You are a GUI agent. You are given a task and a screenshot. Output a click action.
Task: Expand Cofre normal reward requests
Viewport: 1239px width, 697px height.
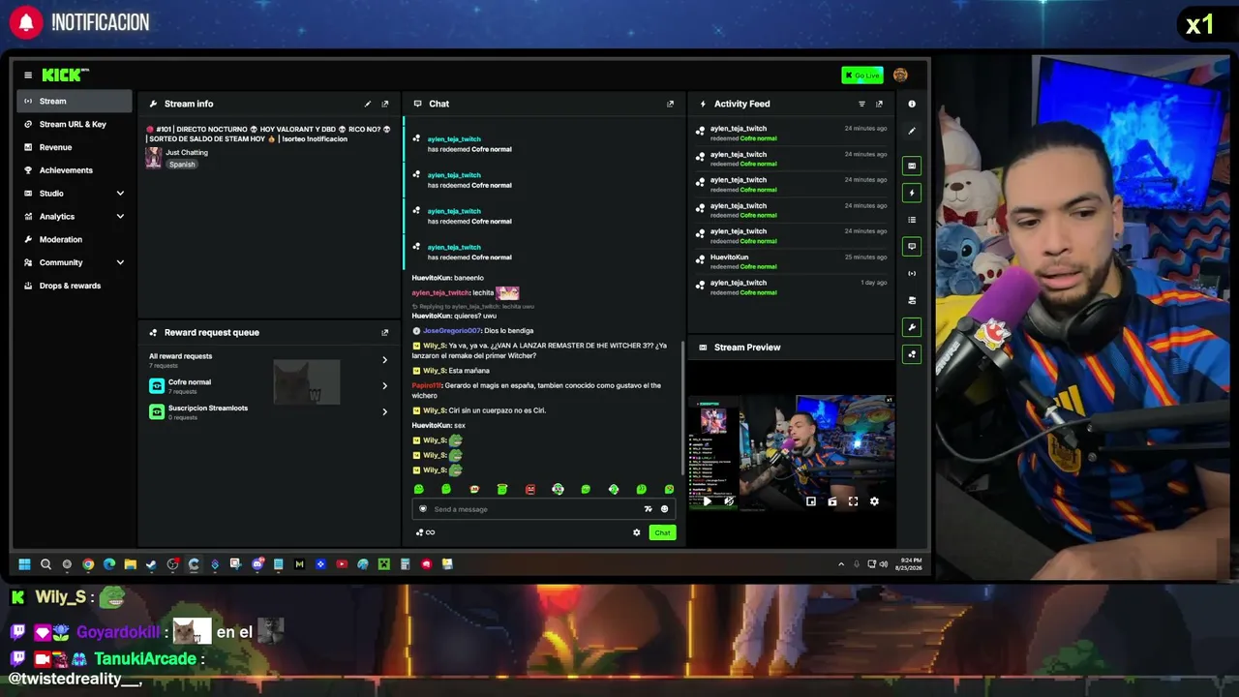click(384, 386)
